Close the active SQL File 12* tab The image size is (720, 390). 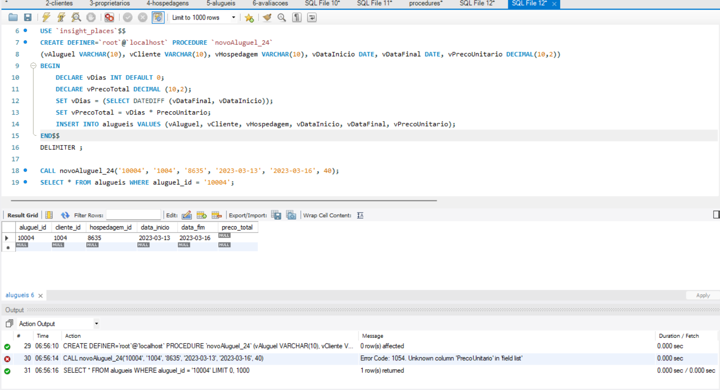[x=554, y=4]
